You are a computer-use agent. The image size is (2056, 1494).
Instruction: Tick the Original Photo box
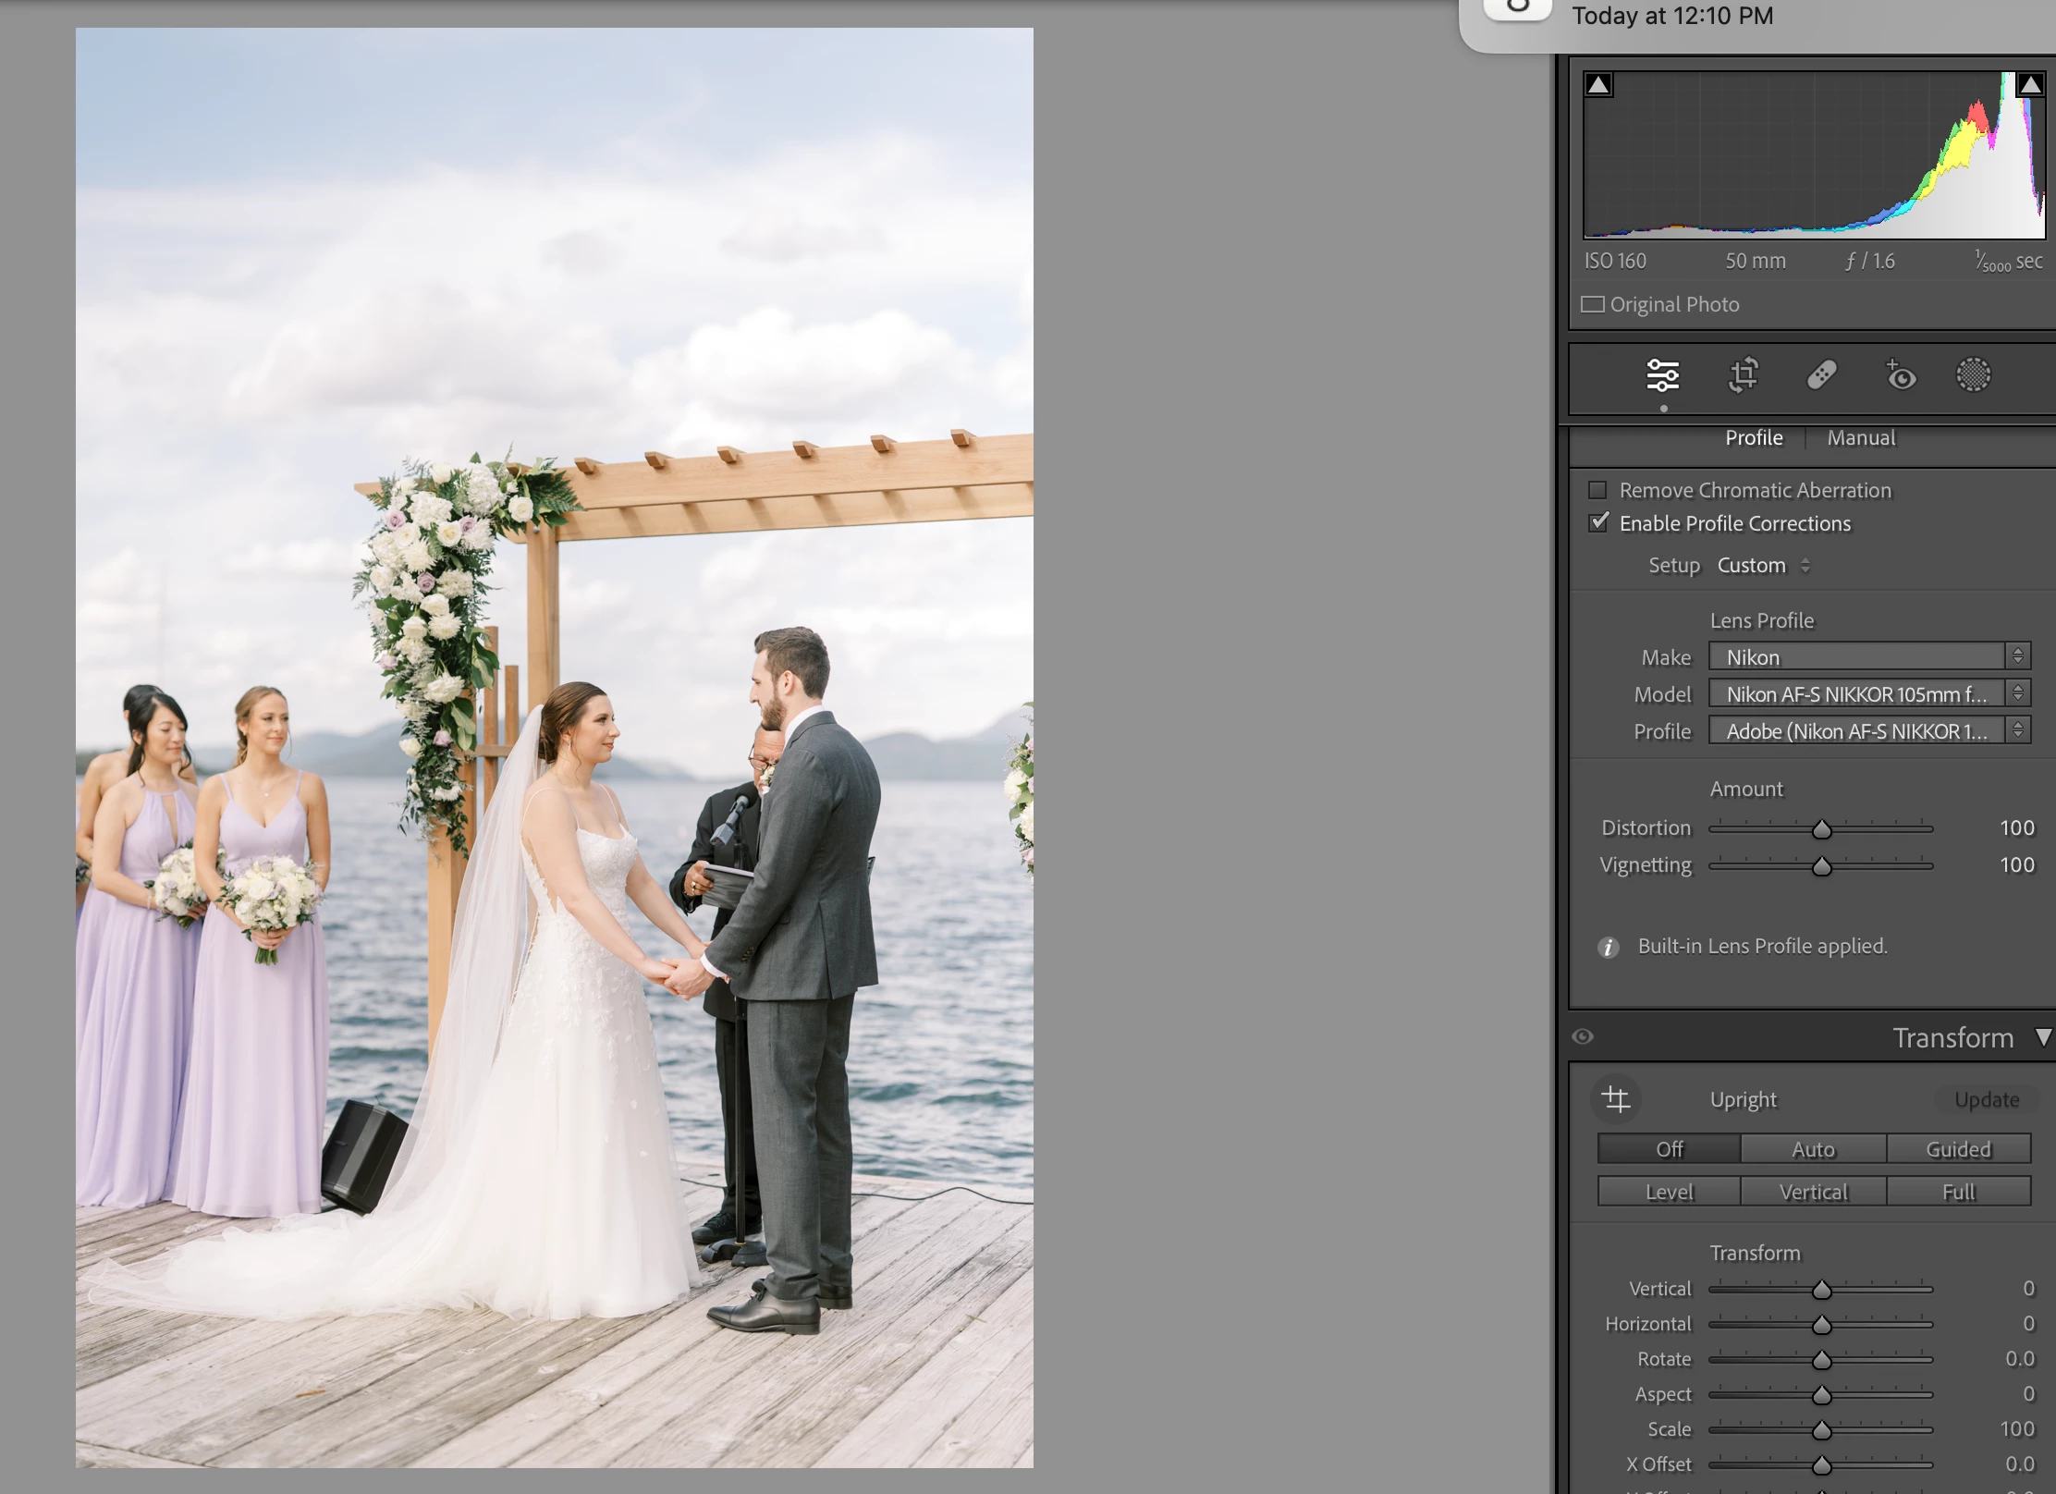point(1592,304)
